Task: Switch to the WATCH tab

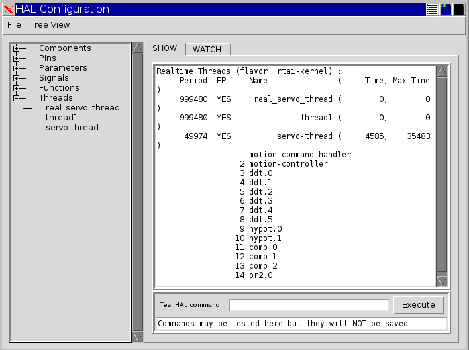Action: pos(207,49)
